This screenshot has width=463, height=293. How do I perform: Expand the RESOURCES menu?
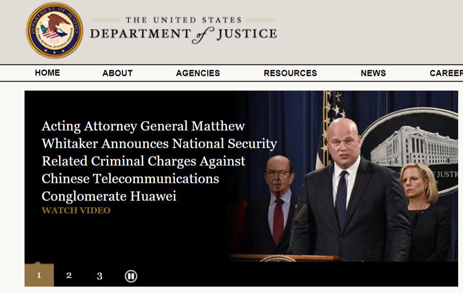pyautogui.click(x=290, y=73)
